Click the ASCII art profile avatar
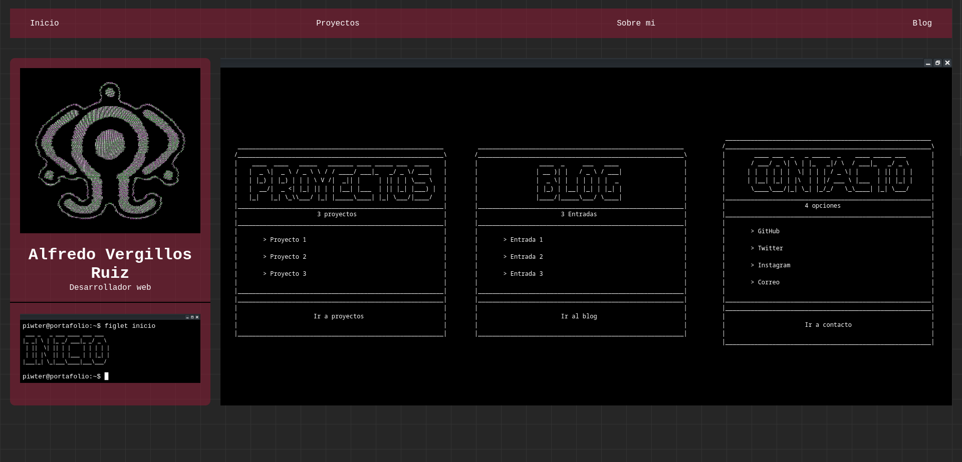 [110, 151]
